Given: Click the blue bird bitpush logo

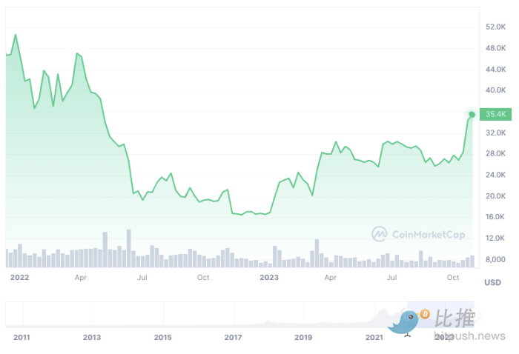Looking at the screenshot, I should pyautogui.click(x=403, y=323).
